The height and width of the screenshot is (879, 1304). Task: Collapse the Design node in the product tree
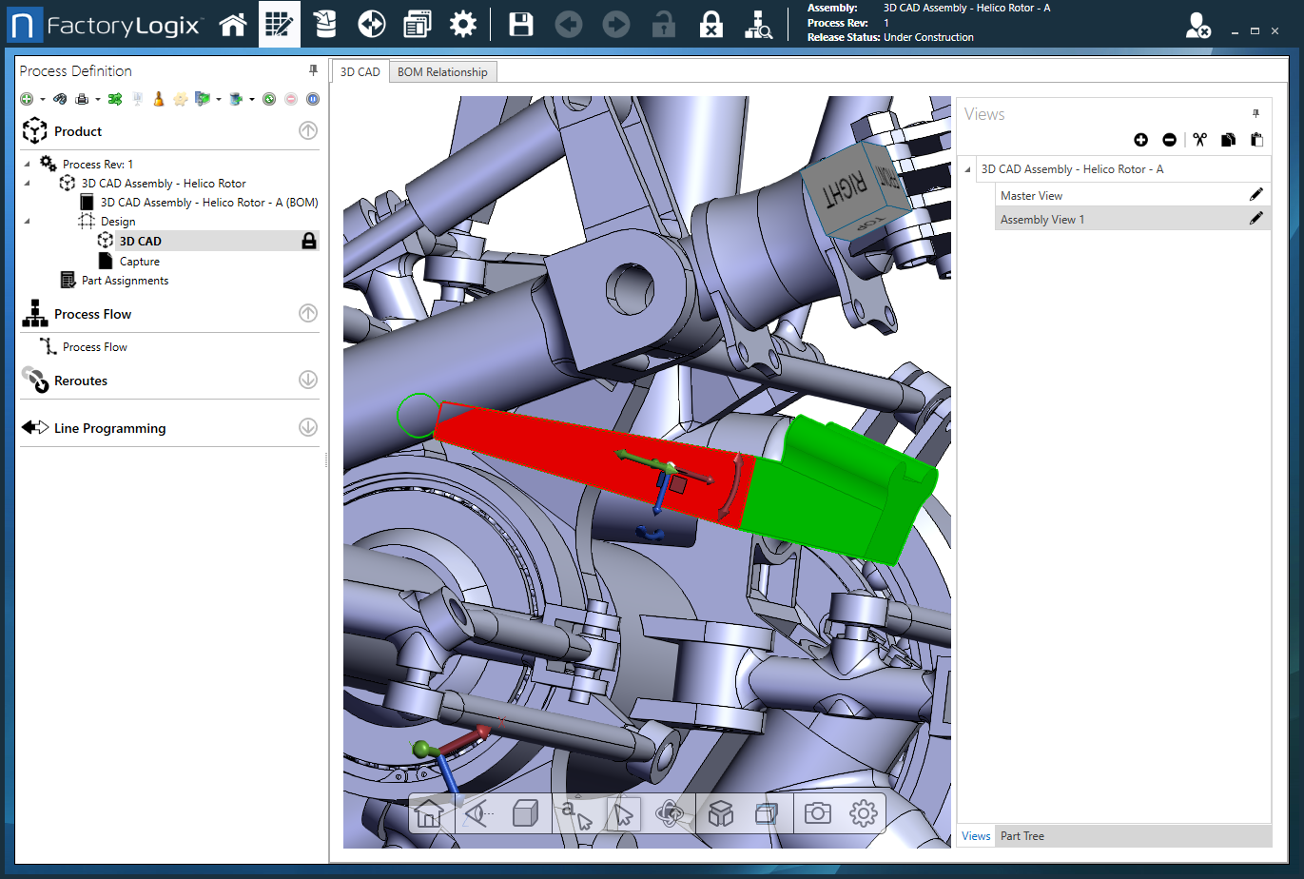pos(29,221)
